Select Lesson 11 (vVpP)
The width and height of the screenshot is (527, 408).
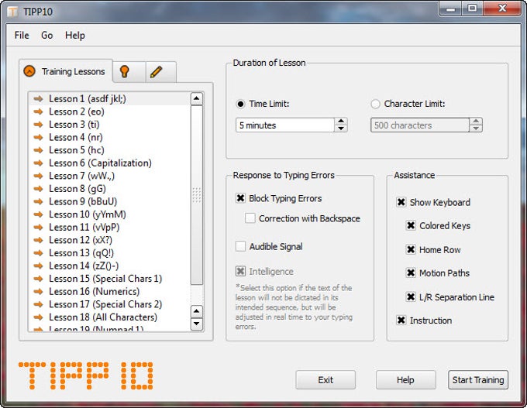coord(110,228)
